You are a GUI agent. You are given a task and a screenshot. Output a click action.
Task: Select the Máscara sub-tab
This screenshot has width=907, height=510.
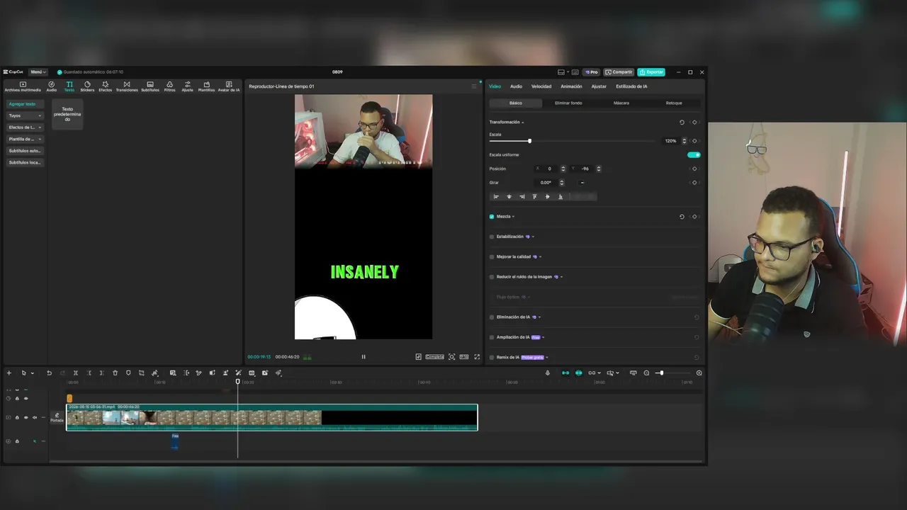click(621, 103)
